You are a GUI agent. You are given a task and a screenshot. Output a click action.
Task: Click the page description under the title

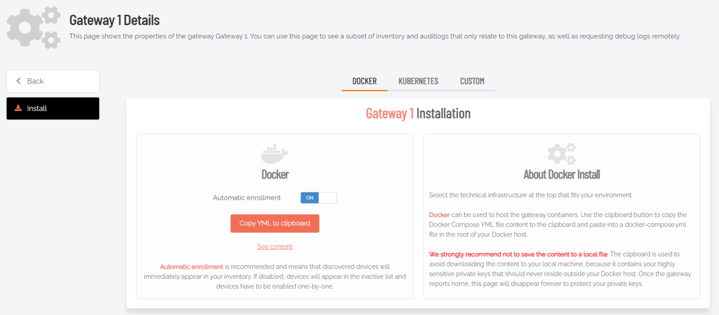pos(375,36)
